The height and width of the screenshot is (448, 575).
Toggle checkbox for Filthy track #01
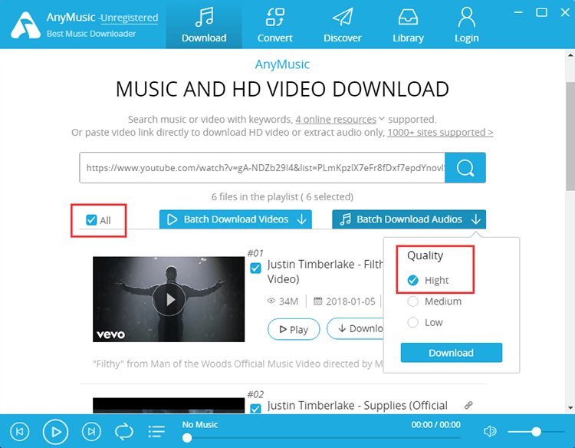point(256,268)
